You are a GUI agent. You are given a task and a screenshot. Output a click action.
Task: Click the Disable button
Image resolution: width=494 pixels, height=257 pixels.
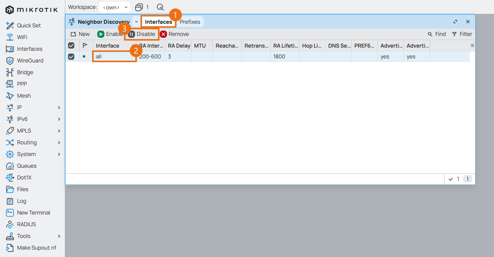pyautogui.click(x=142, y=34)
